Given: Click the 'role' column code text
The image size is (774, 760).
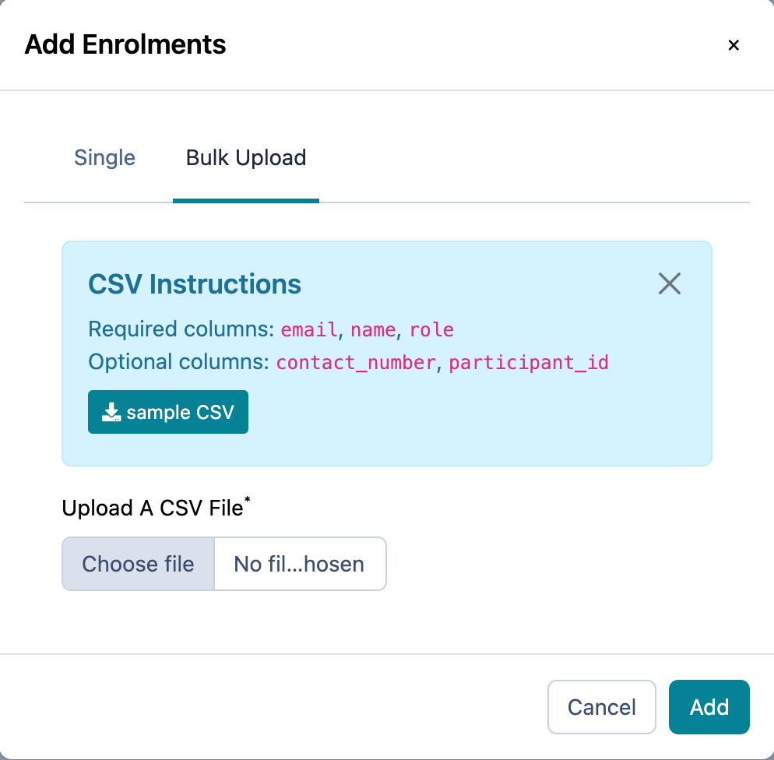Looking at the screenshot, I should click(431, 329).
